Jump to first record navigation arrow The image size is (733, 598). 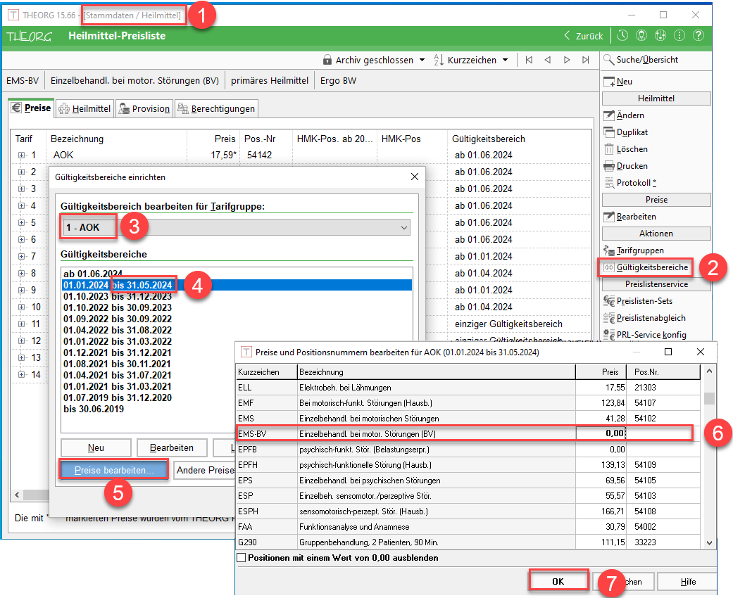529,61
